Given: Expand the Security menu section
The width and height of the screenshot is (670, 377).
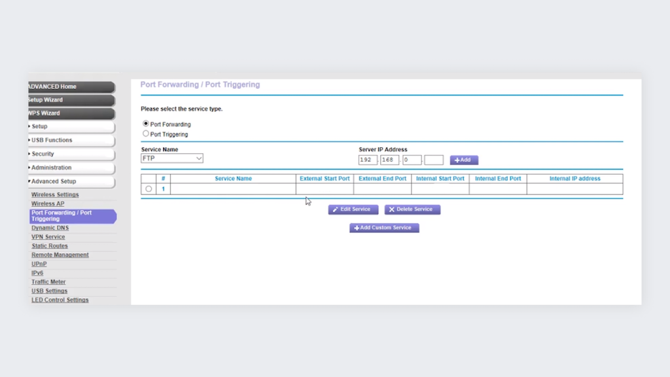Looking at the screenshot, I should [71, 154].
